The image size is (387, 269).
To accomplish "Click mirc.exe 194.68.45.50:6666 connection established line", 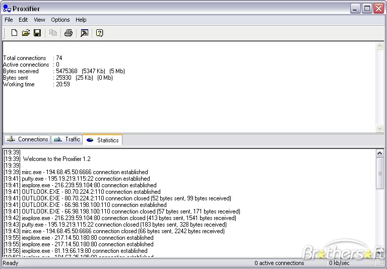I will coord(76,172).
